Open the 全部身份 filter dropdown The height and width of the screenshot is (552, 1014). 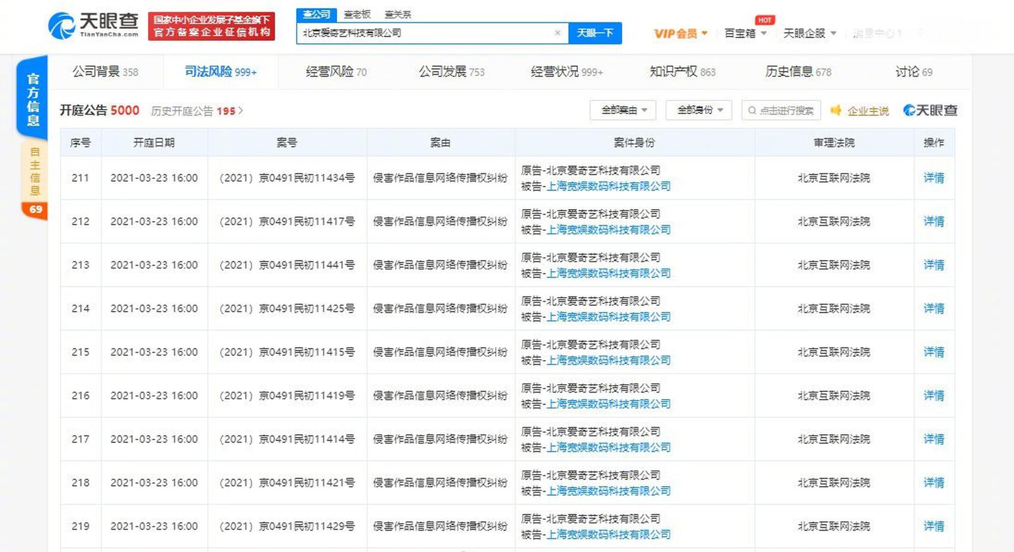(x=698, y=110)
